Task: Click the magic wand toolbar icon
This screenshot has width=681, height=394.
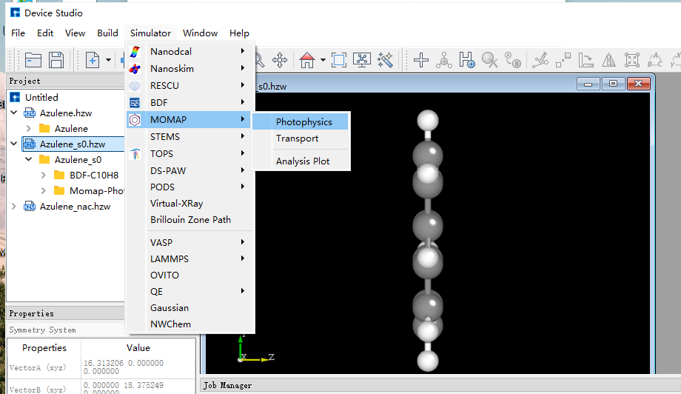Action: coord(385,60)
